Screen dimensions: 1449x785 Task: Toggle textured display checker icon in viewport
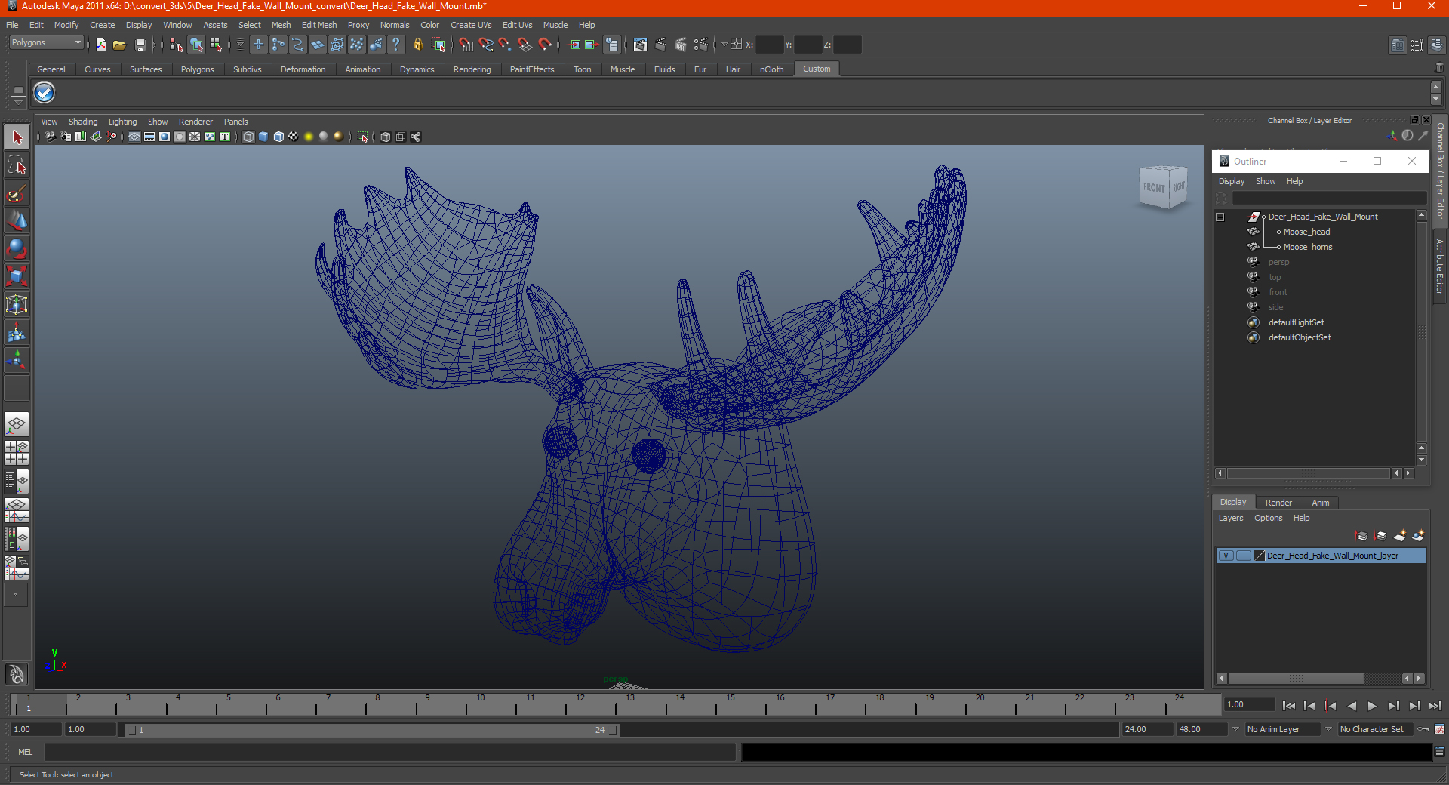[x=294, y=137]
